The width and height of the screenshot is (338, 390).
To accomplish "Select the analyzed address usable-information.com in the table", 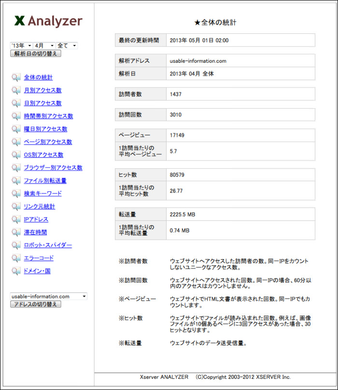I will 198,61.
